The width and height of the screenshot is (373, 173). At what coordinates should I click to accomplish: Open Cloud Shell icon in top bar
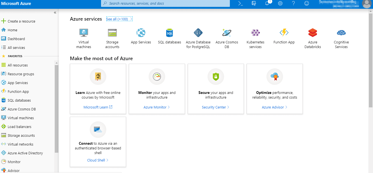click(240, 4)
